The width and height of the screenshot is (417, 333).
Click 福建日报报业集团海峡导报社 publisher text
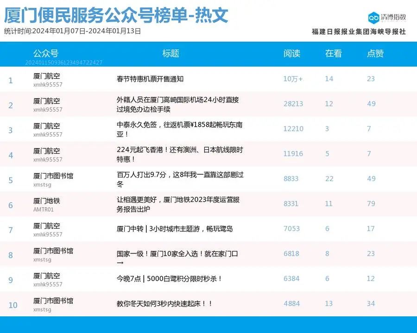coord(359,31)
